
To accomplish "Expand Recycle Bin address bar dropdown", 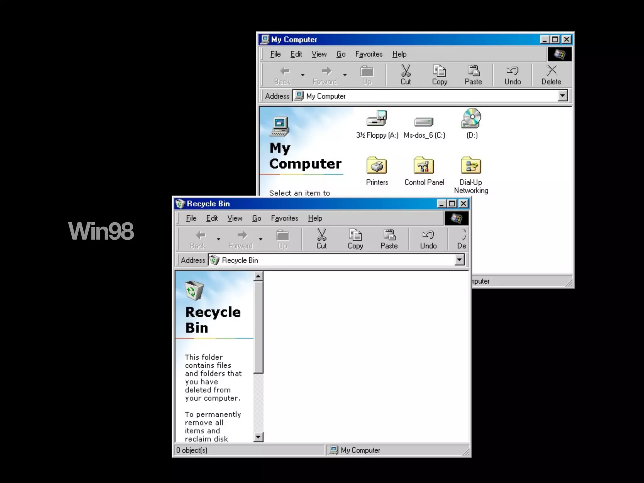I will pyautogui.click(x=459, y=260).
